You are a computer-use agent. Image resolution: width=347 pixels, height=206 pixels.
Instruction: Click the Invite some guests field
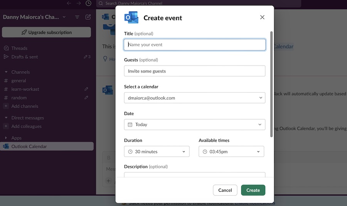pos(195,71)
